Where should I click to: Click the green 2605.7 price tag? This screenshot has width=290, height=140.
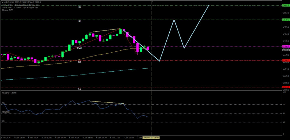click(285, 5)
